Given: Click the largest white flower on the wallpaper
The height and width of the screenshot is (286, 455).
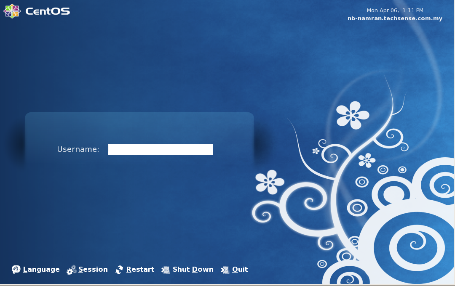Looking at the screenshot, I should (353, 115).
